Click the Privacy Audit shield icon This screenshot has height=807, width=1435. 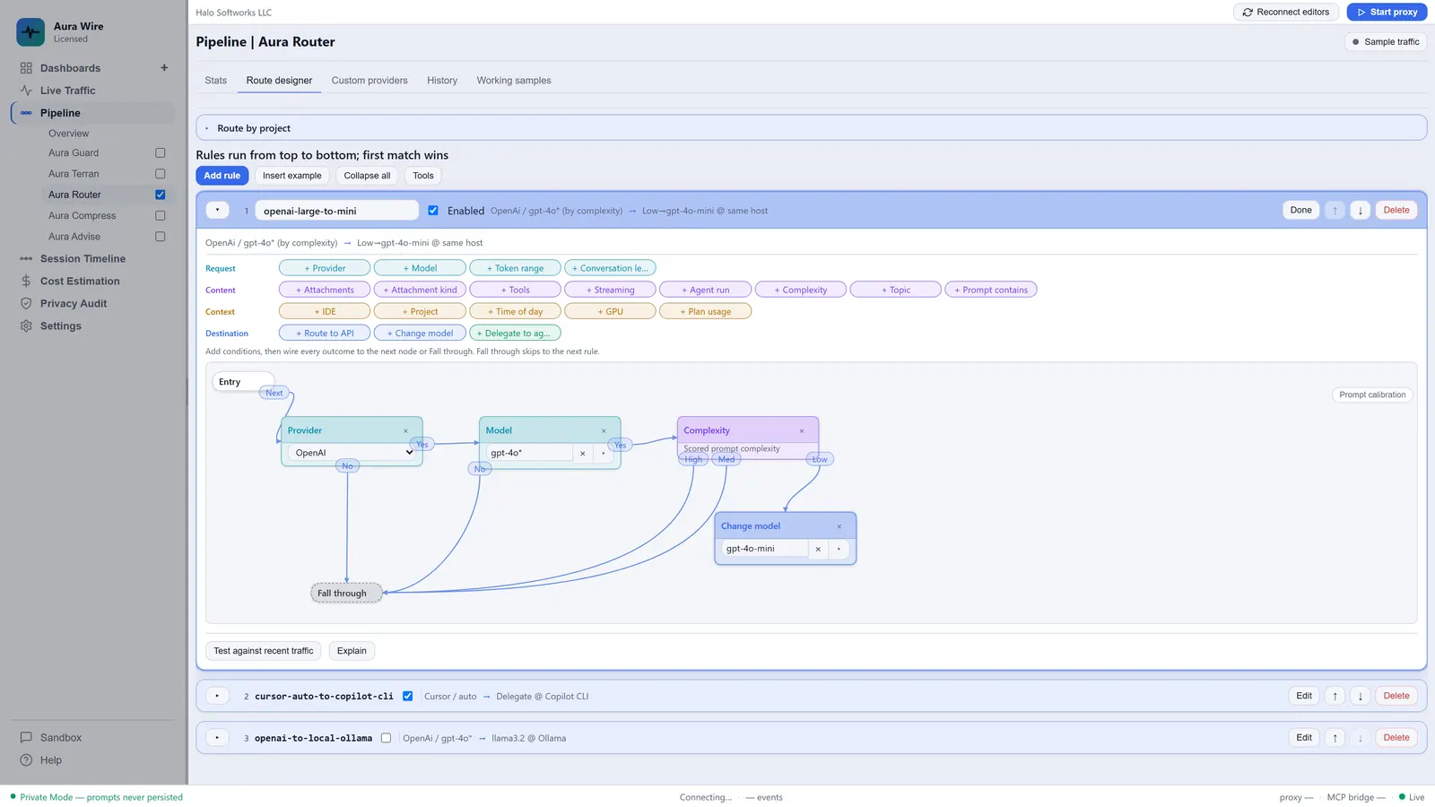[26, 304]
